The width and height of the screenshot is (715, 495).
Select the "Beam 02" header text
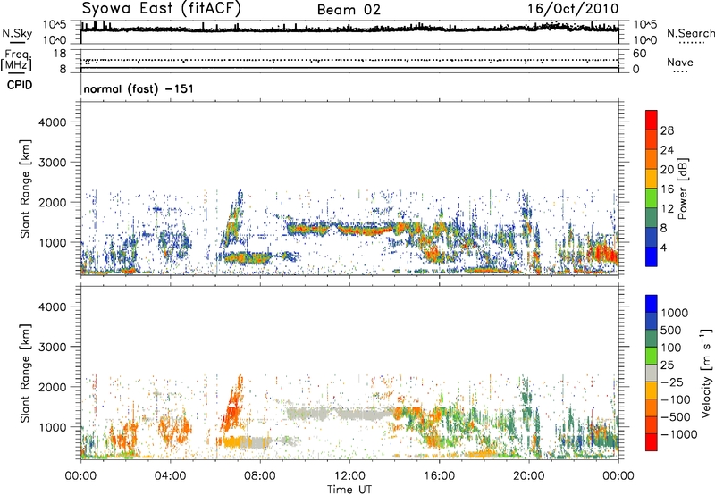pyautogui.click(x=349, y=10)
